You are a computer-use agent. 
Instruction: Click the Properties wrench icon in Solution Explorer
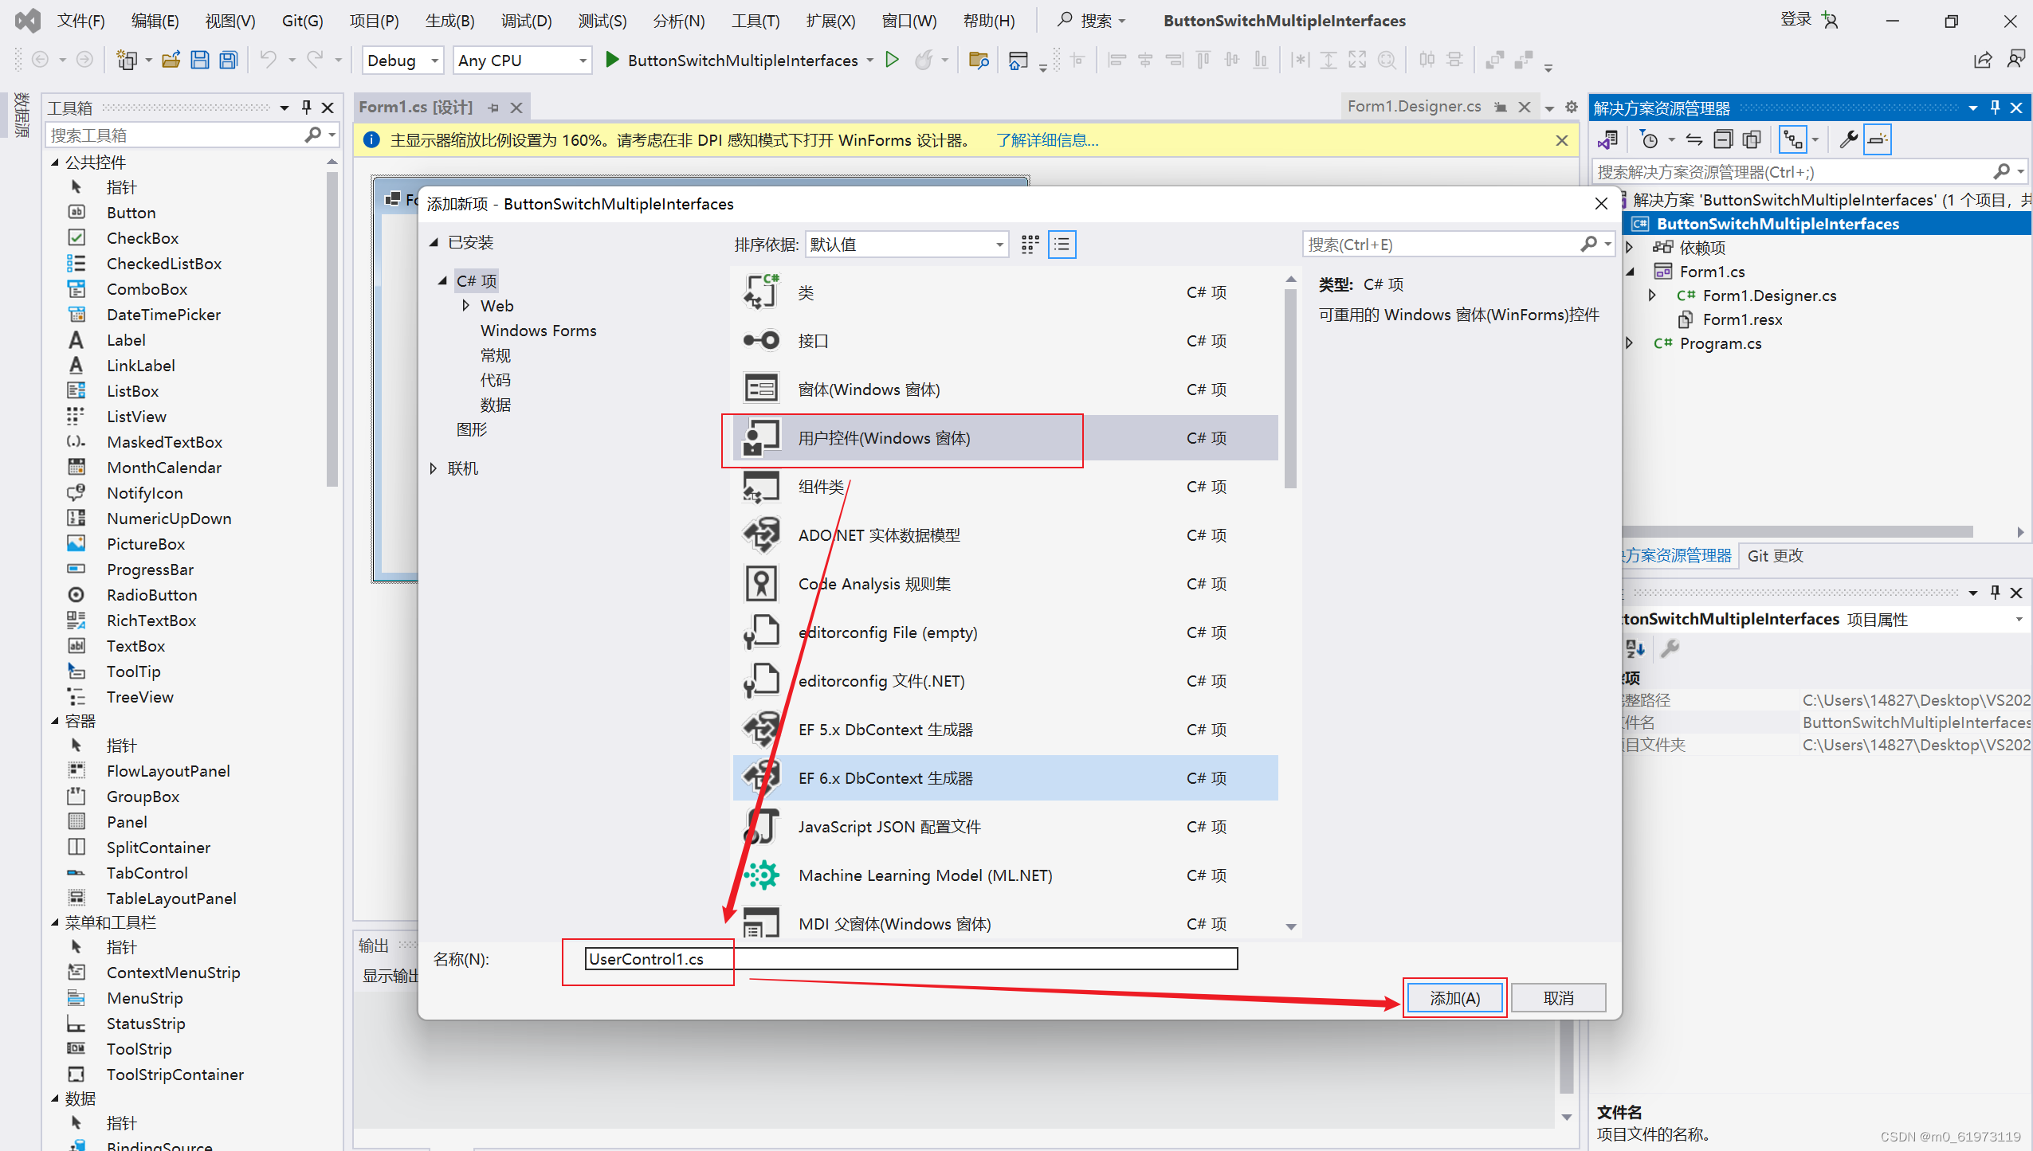(1847, 139)
